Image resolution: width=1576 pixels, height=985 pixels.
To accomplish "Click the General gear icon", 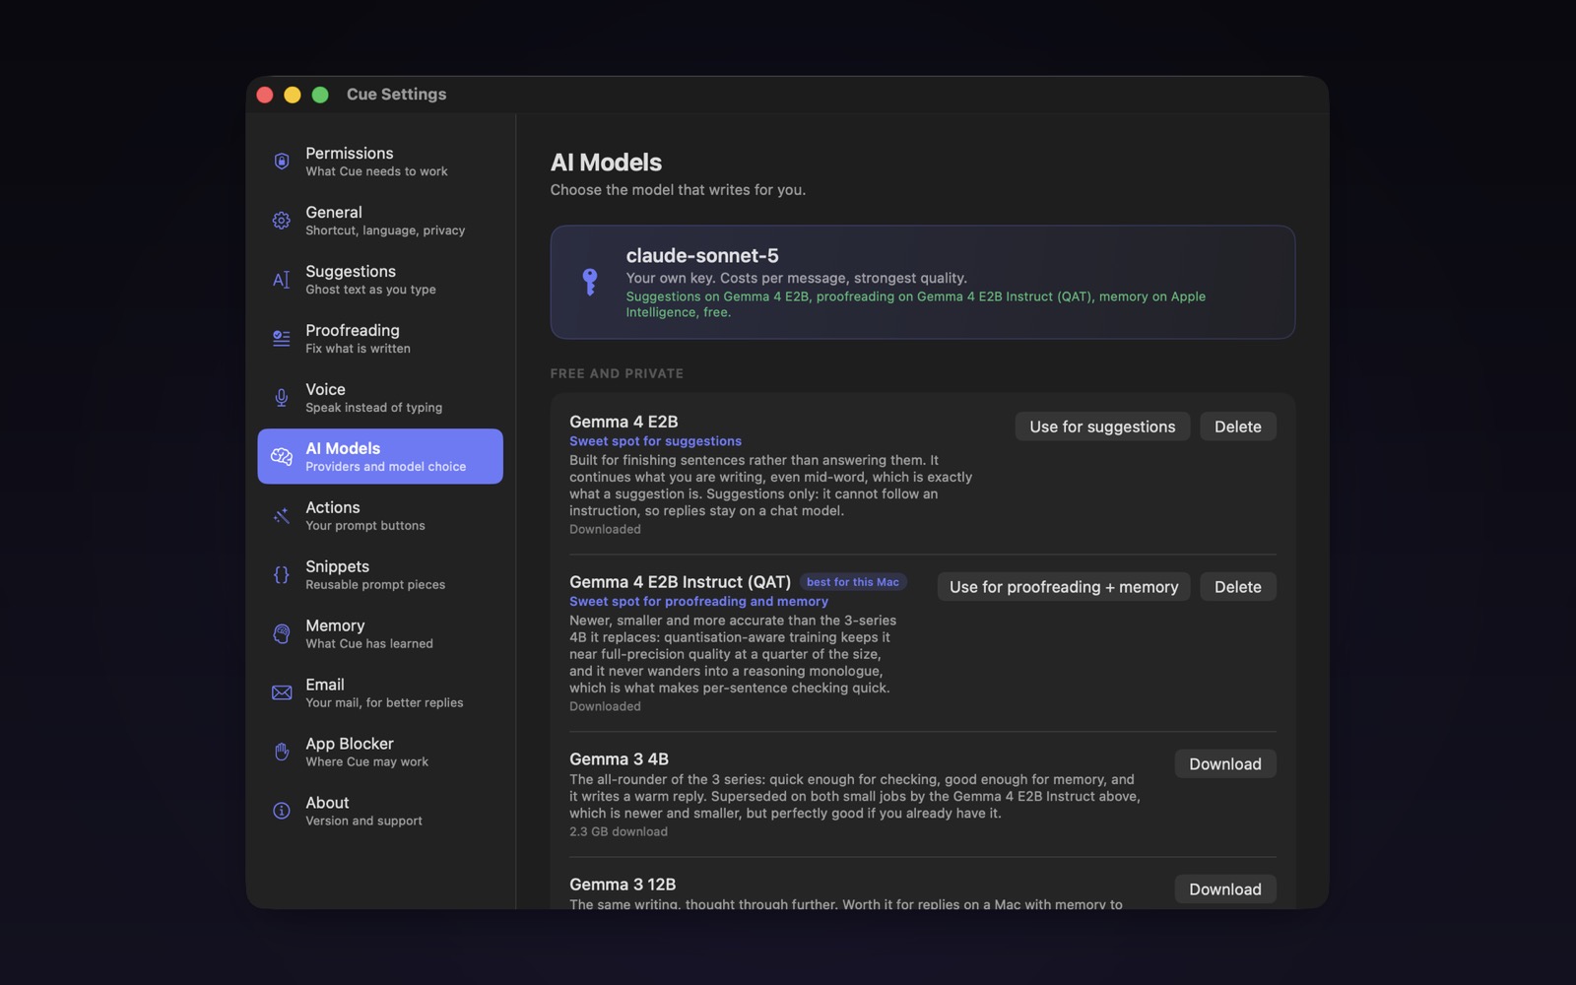I will (x=282, y=221).
